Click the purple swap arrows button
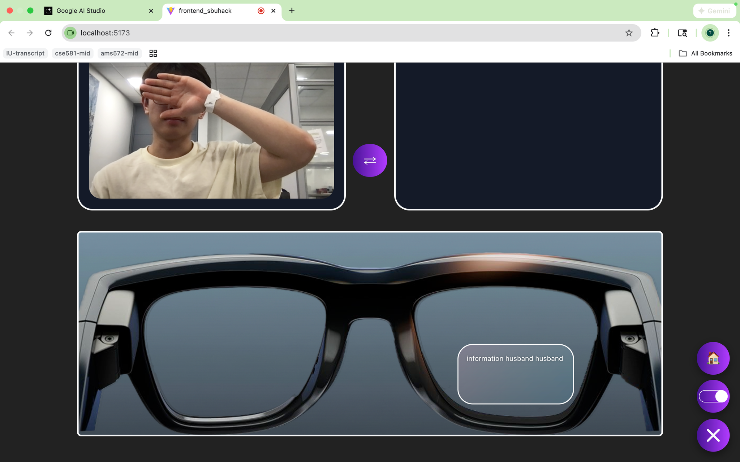Image resolution: width=740 pixels, height=462 pixels. [370, 160]
